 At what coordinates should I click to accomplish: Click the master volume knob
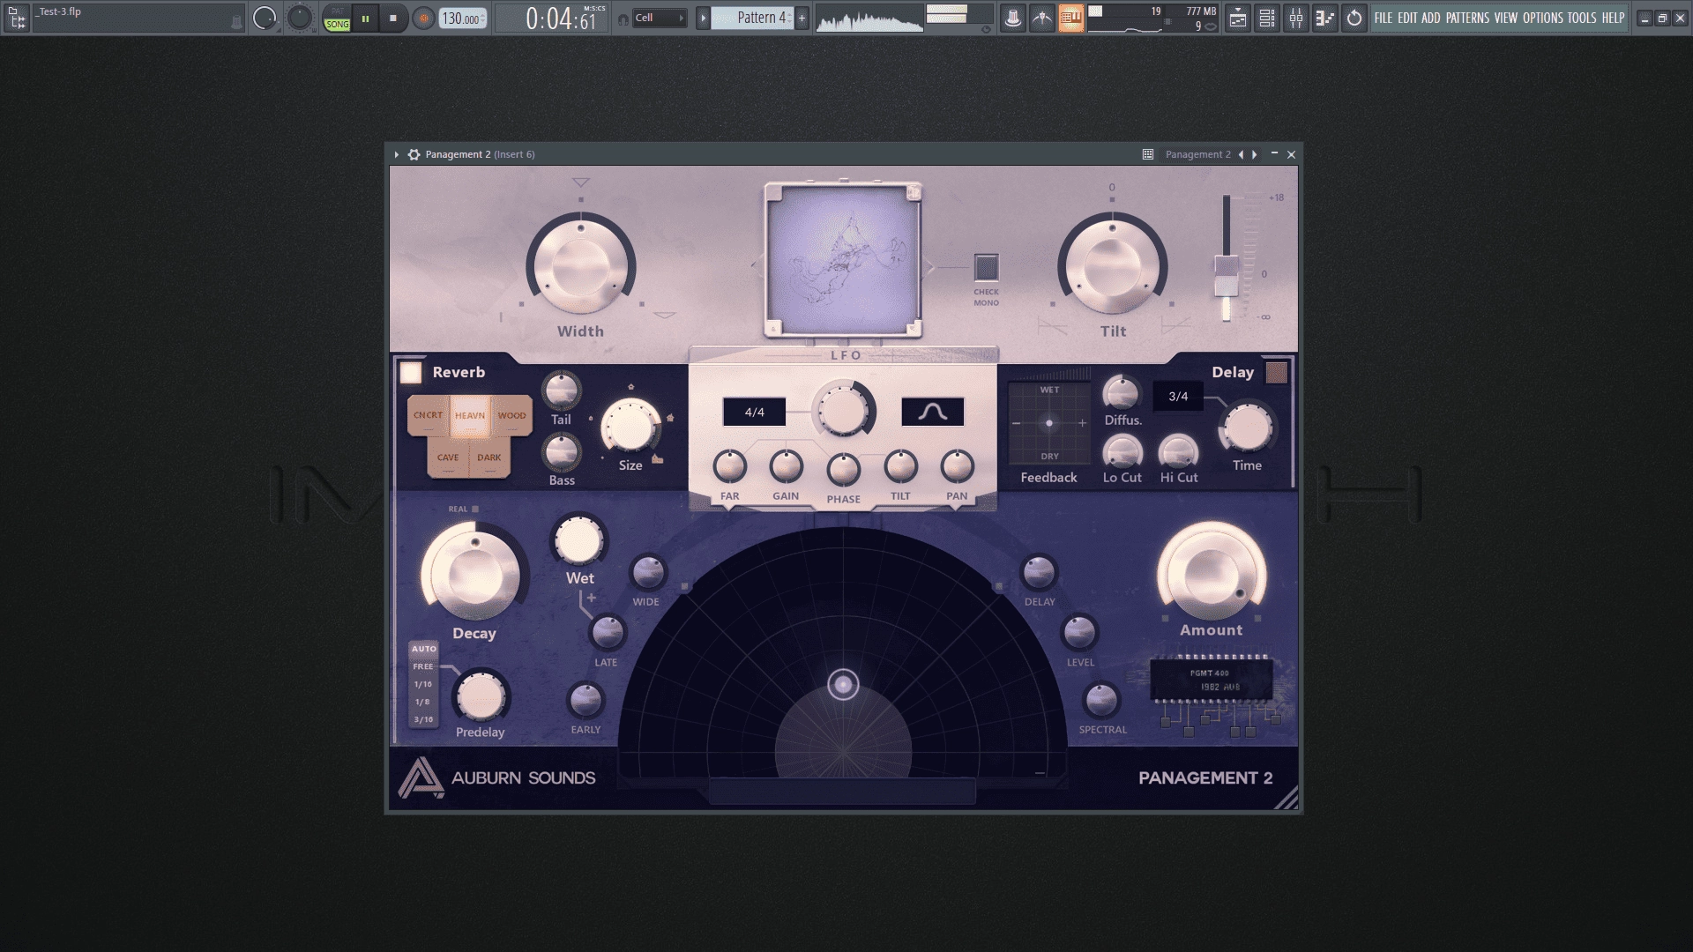[x=265, y=18]
